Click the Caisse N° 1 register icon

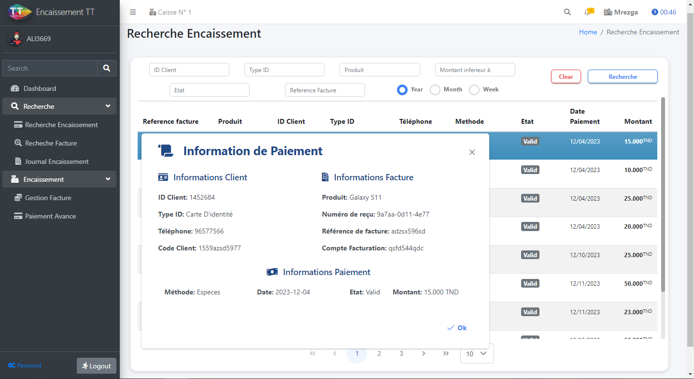153,12
